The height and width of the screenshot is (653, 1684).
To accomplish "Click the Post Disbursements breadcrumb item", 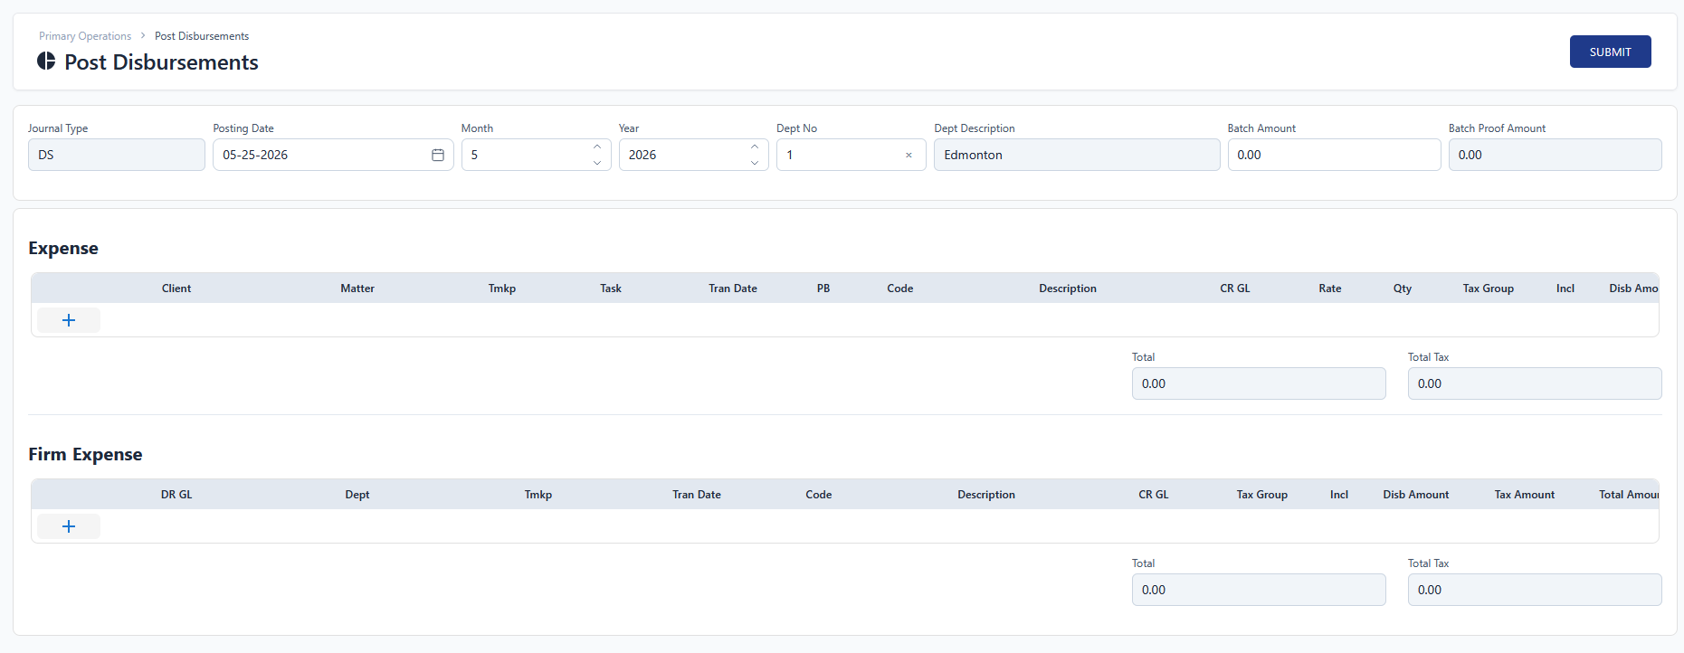I will pos(202,36).
